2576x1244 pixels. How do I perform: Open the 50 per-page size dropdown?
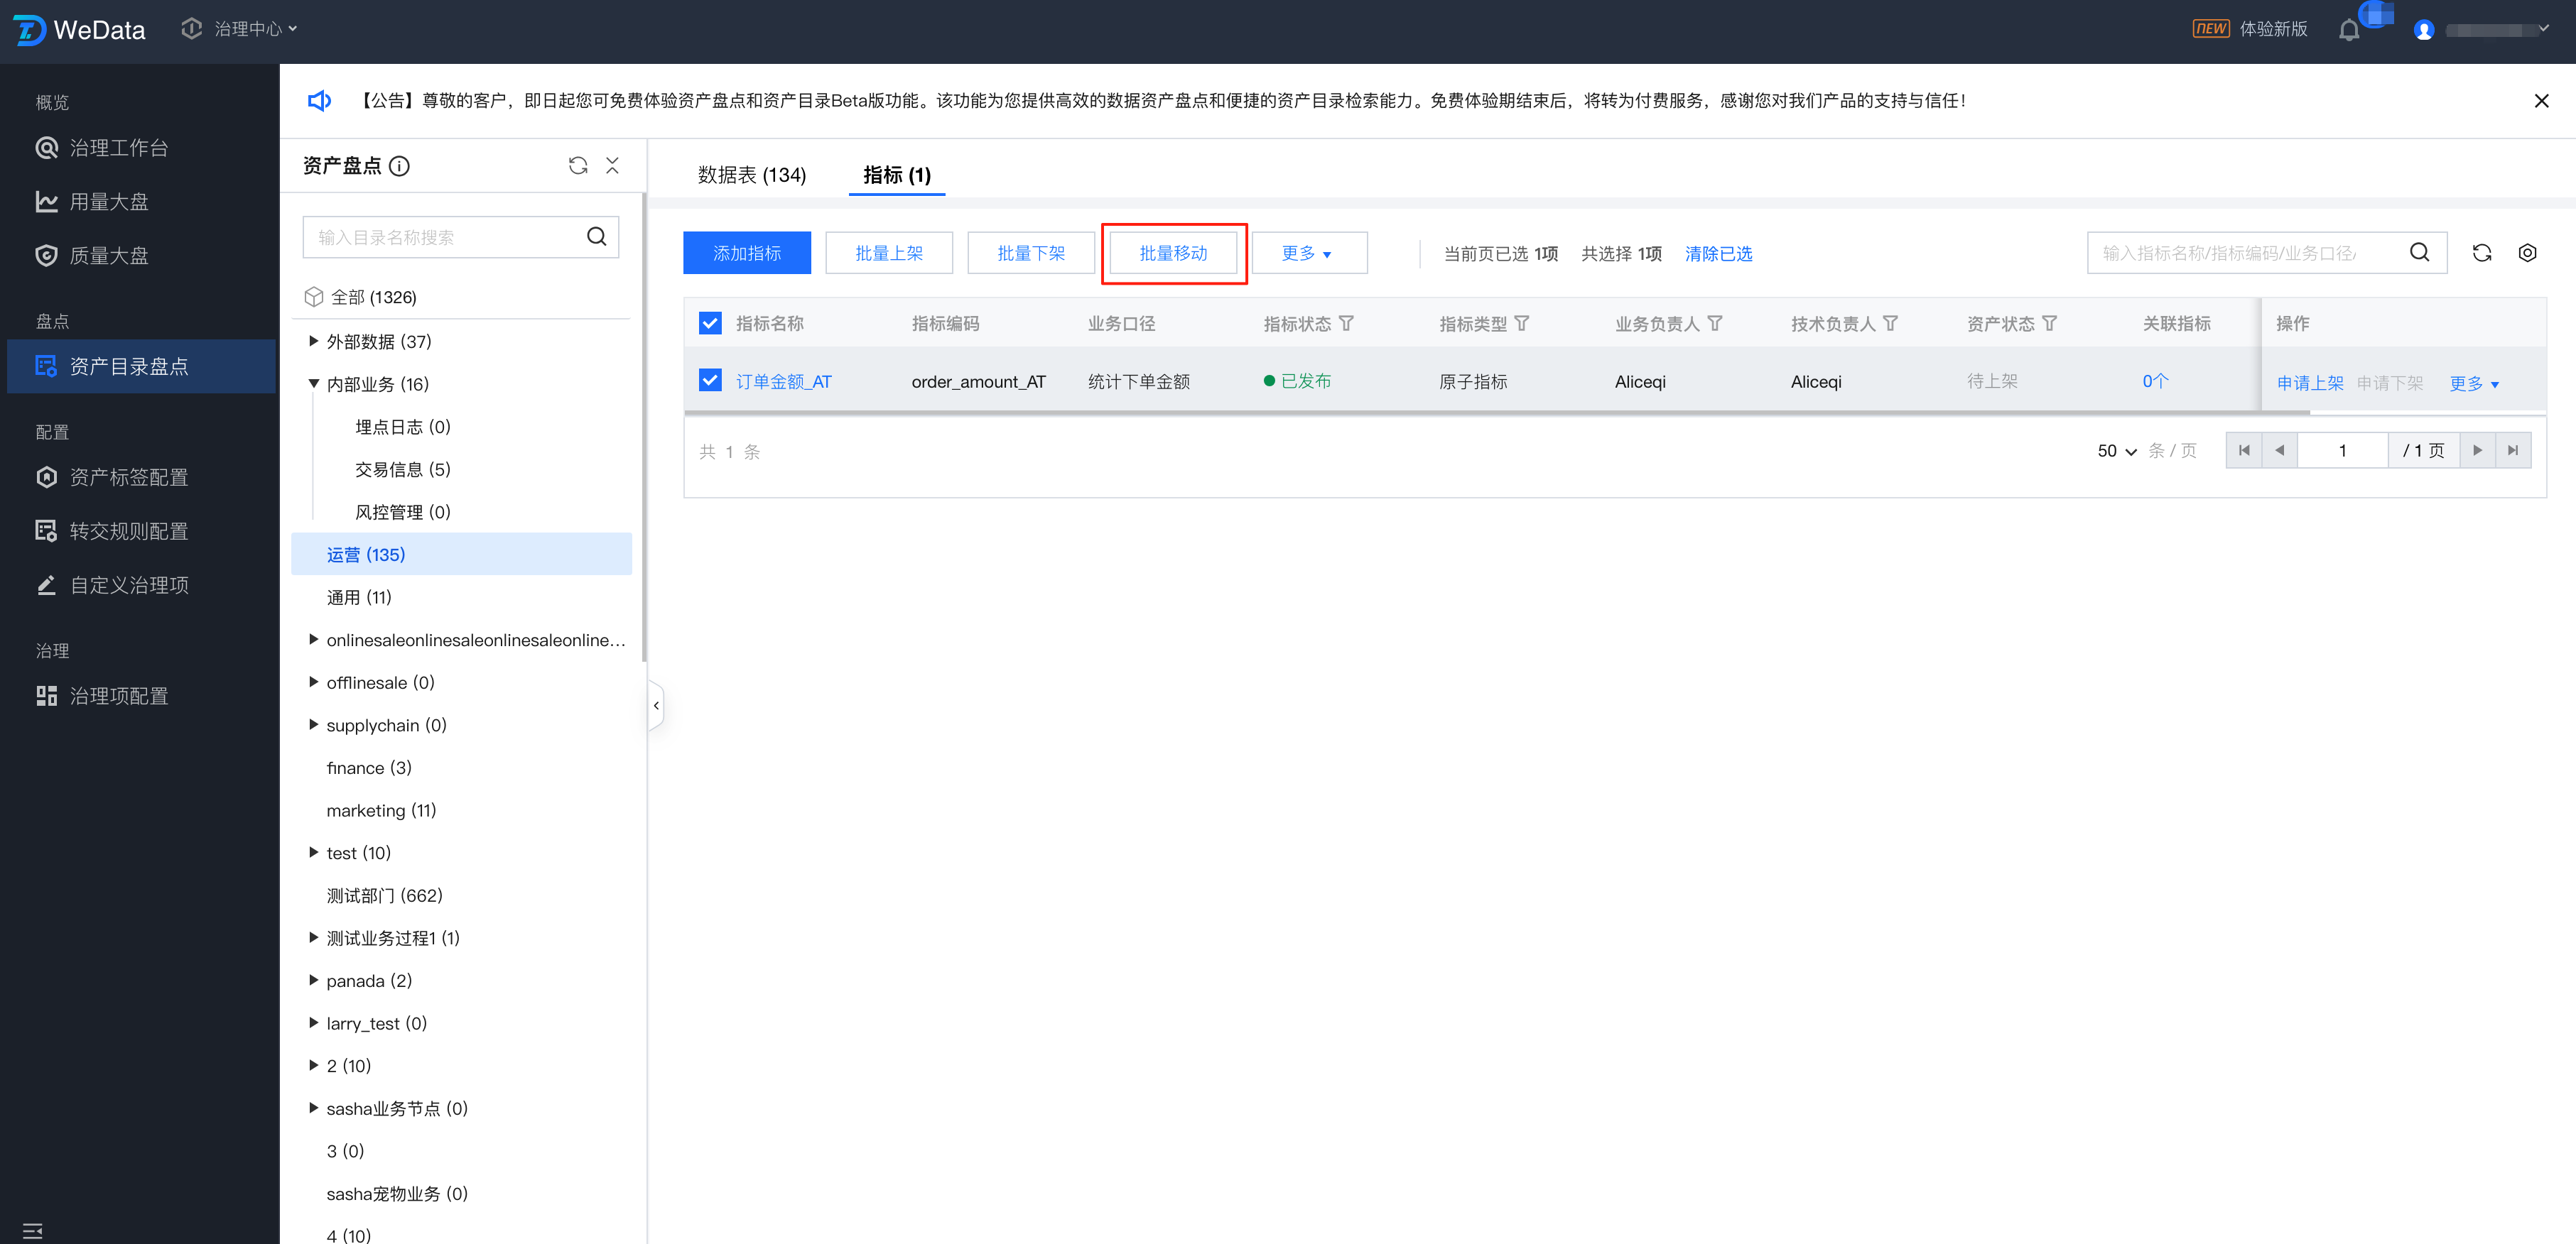pyautogui.click(x=2116, y=451)
